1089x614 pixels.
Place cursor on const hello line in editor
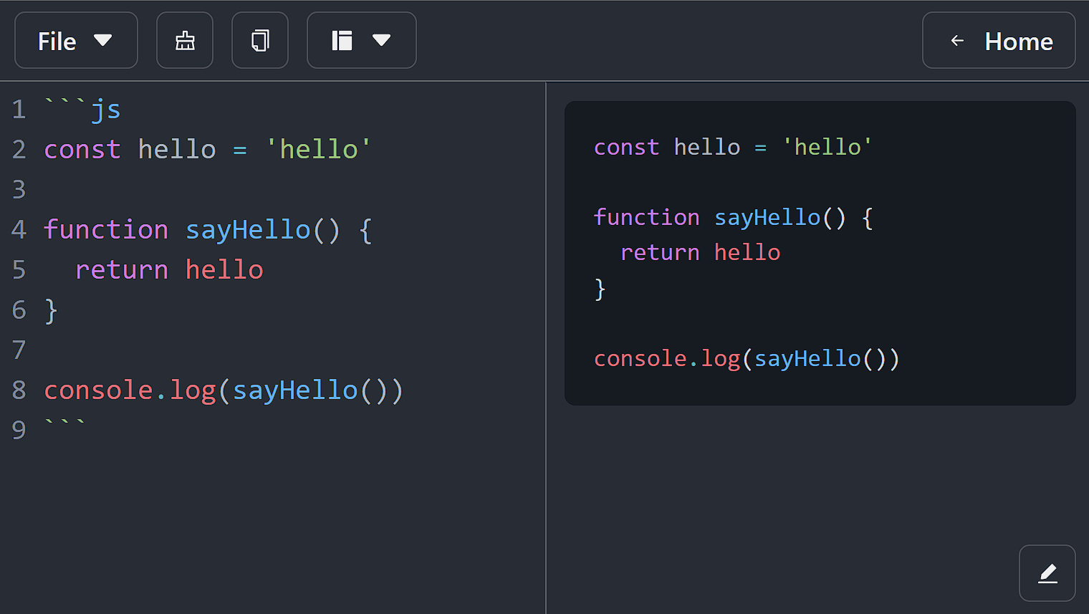coord(208,150)
